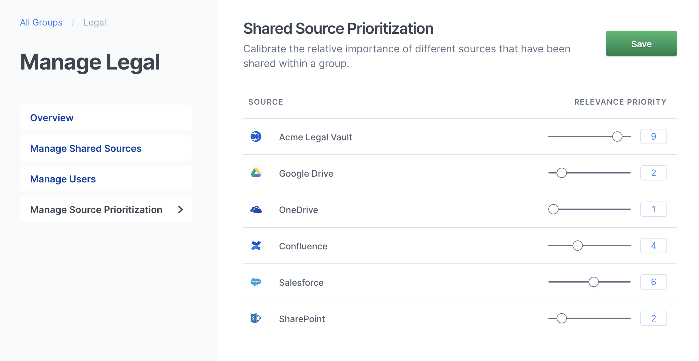The width and height of the screenshot is (699, 361).
Task: Open the All Groups breadcrumb link
Action: (x=41, y=22)
